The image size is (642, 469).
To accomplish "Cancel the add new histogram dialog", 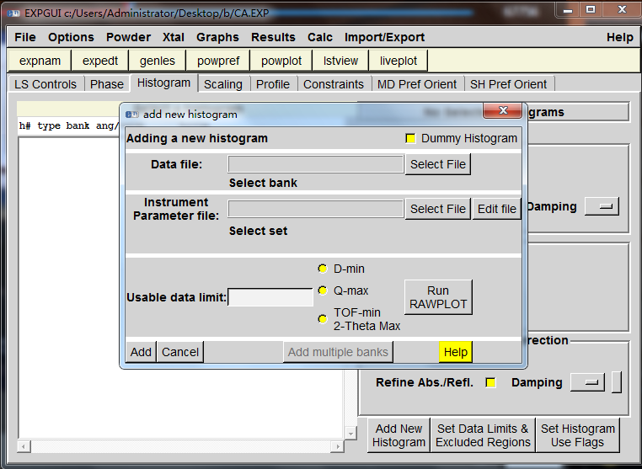I will click(x=180, y=352).
